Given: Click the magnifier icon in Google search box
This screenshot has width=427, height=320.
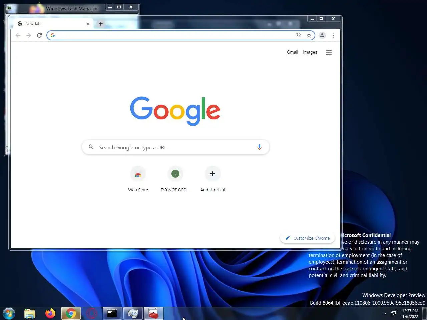Looking at the screenshot, I should pyautogui.click(x=91, y=147).
